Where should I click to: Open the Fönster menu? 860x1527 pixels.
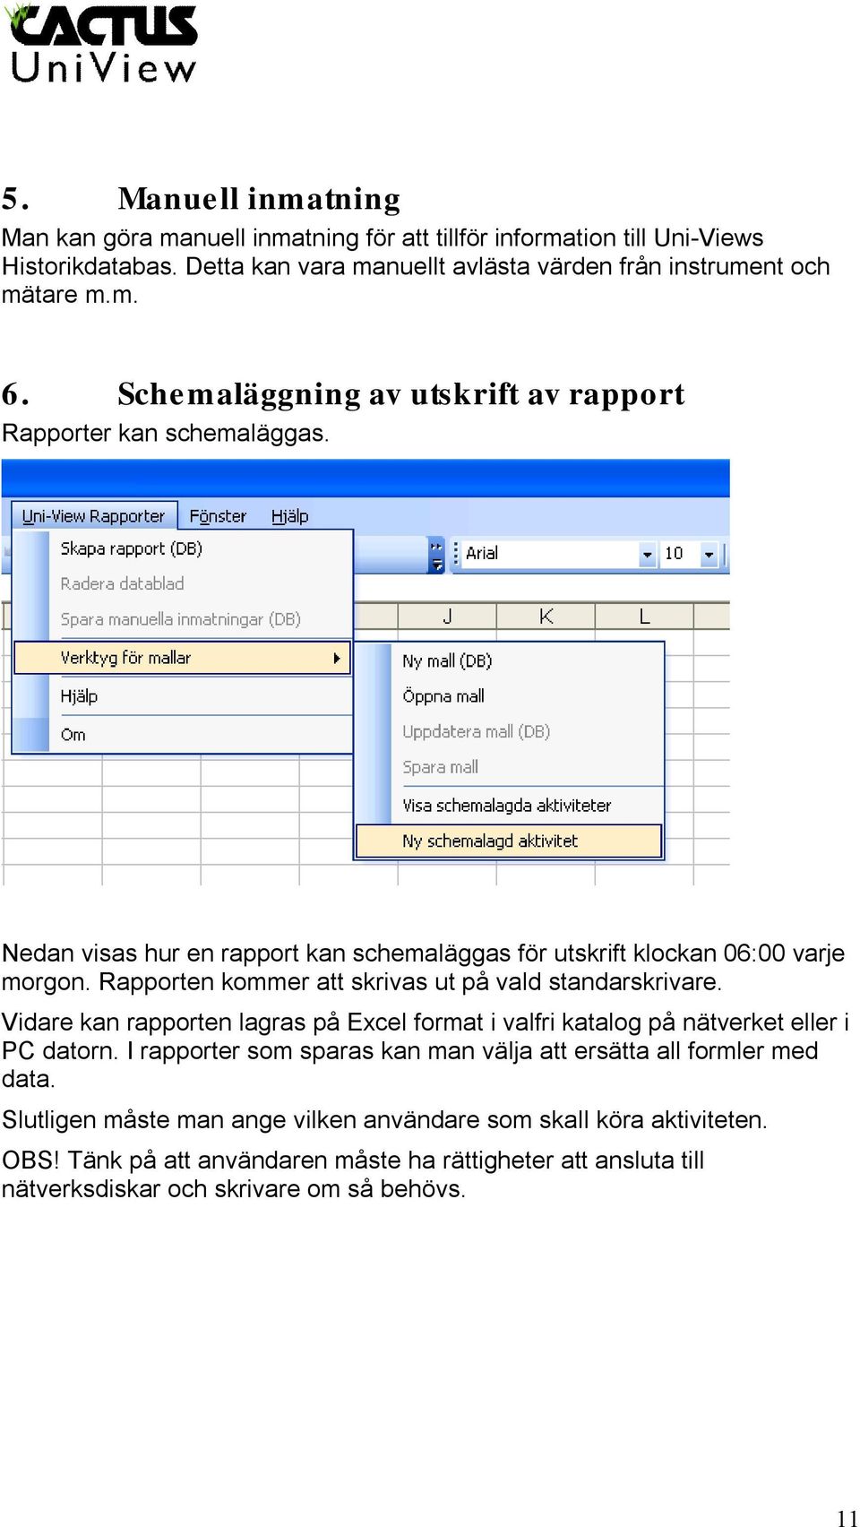click(x=218, y=516)
